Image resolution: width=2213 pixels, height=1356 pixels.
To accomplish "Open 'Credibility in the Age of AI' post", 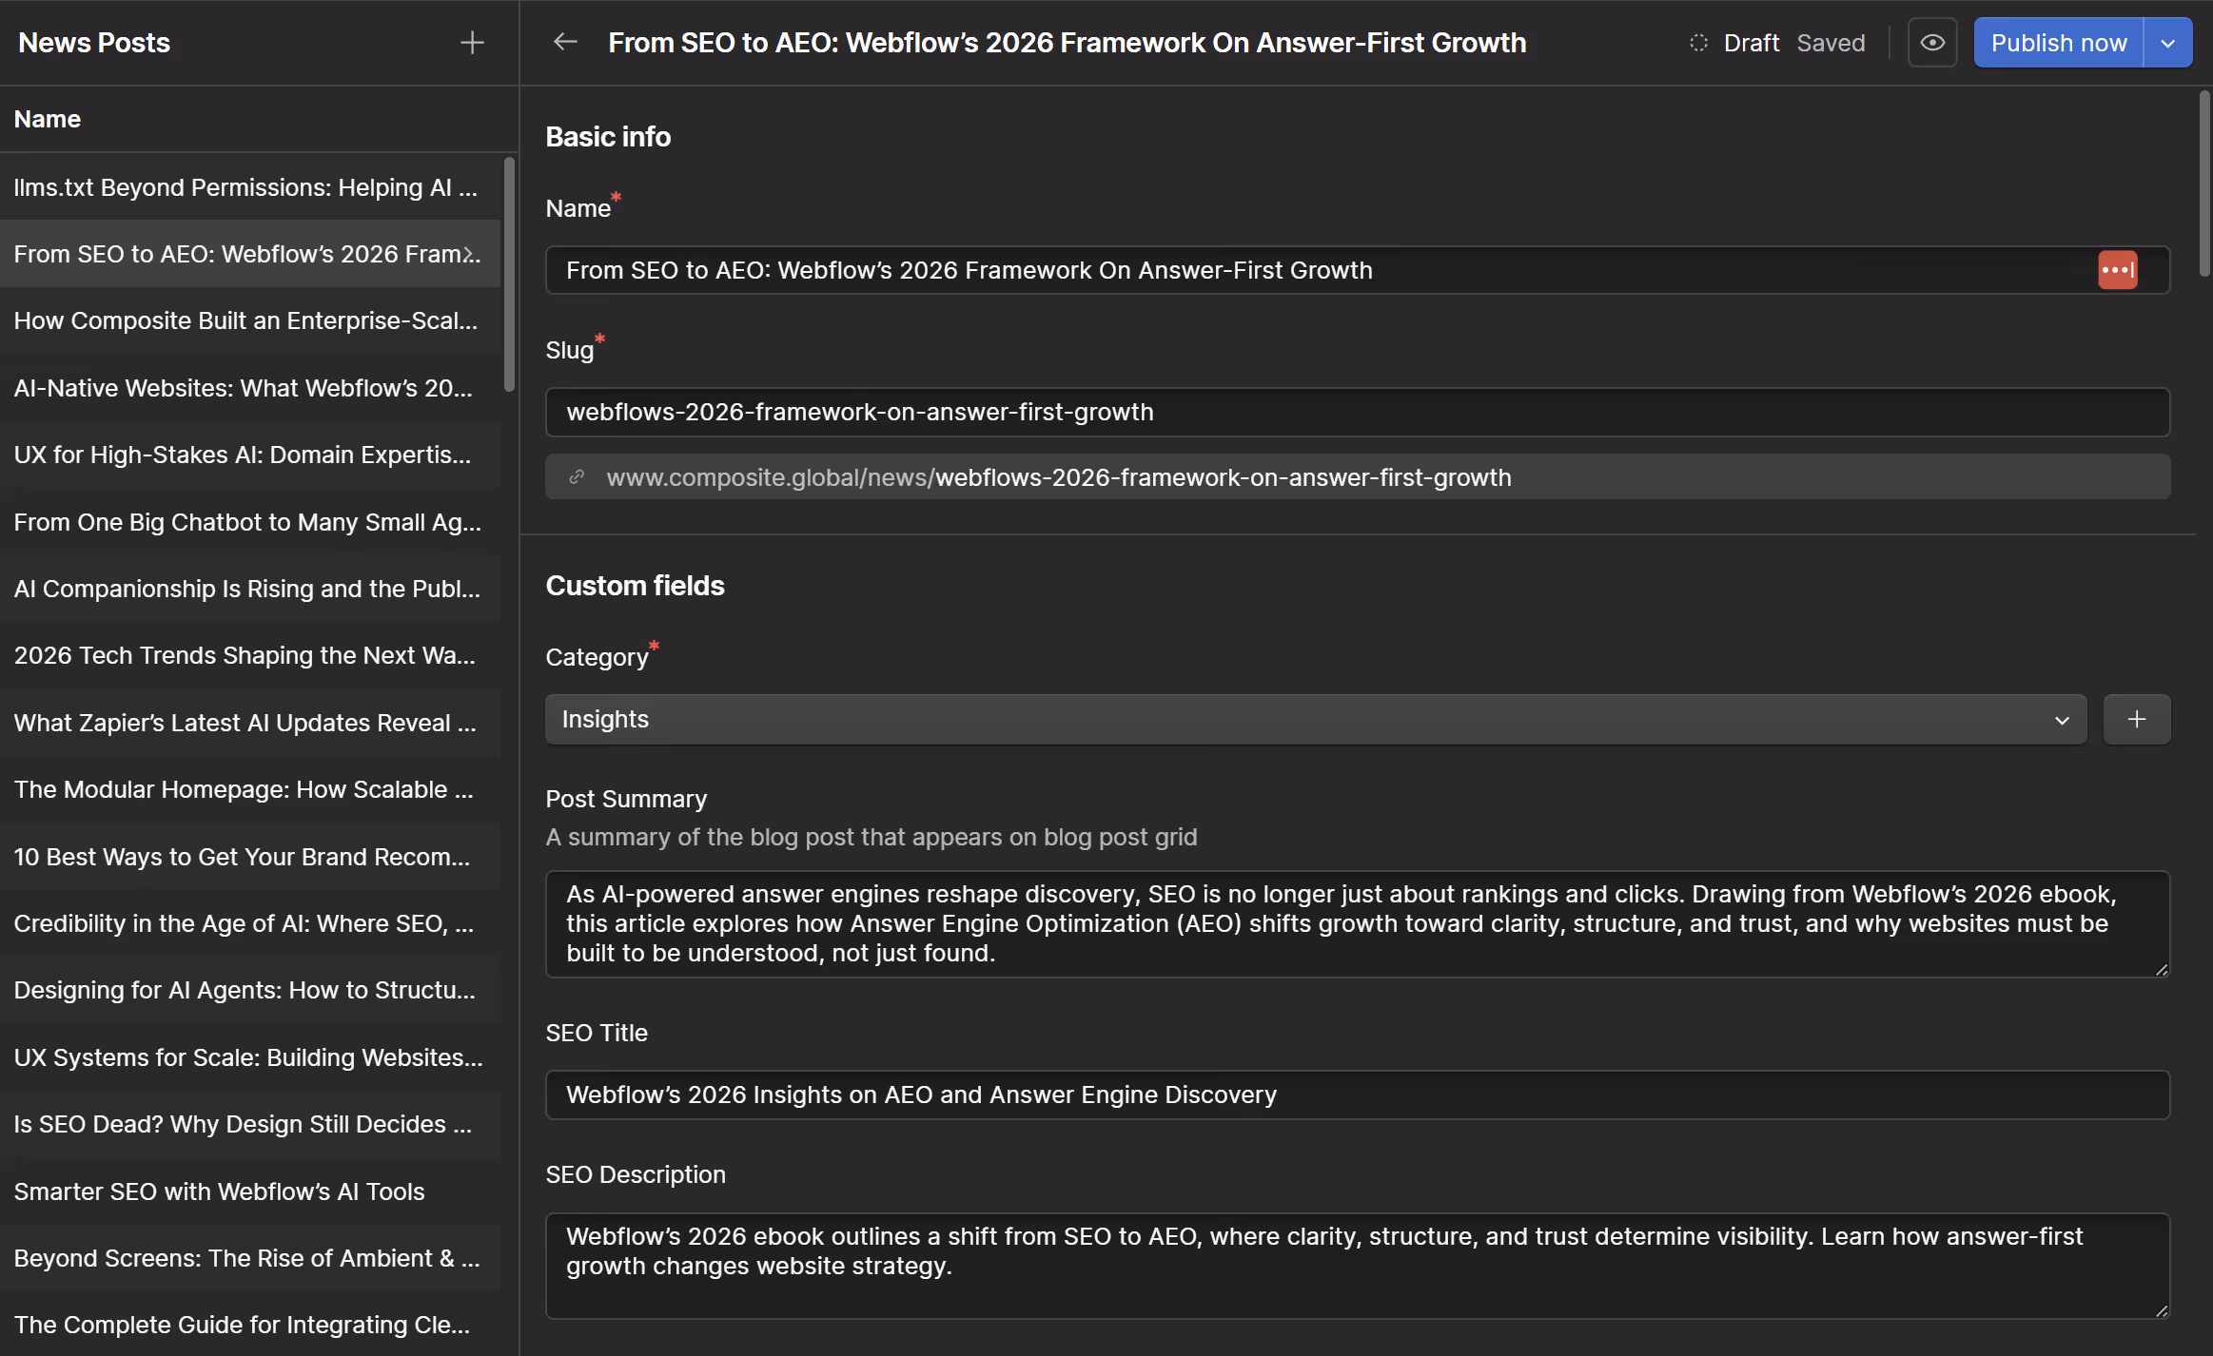I will click(x=250, y=923).
